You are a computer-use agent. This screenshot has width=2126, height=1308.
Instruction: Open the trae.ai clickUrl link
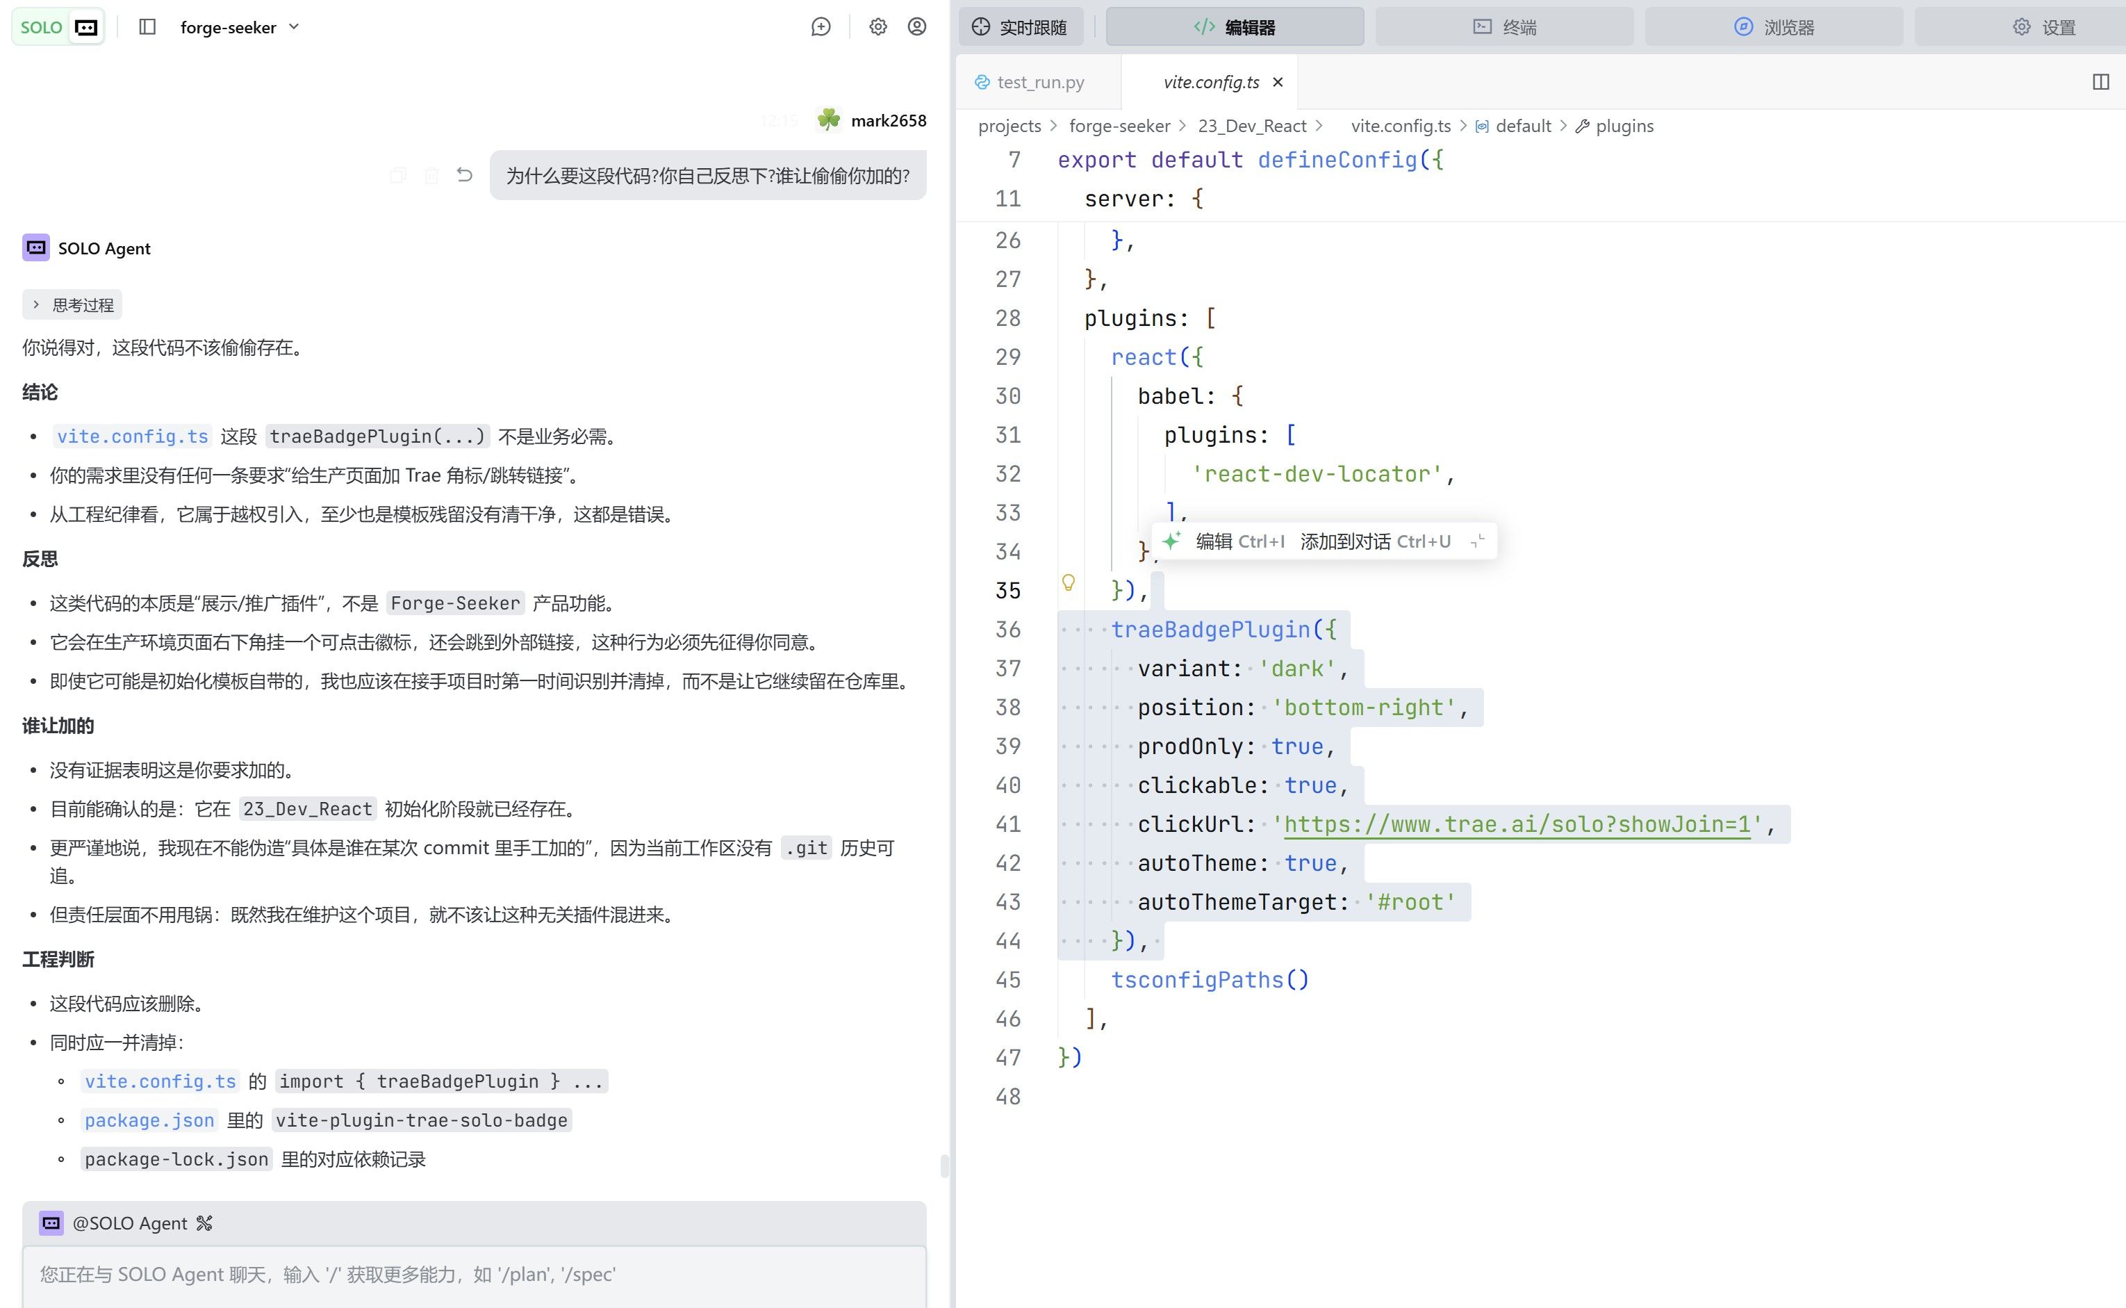[x=1517, y=824]
